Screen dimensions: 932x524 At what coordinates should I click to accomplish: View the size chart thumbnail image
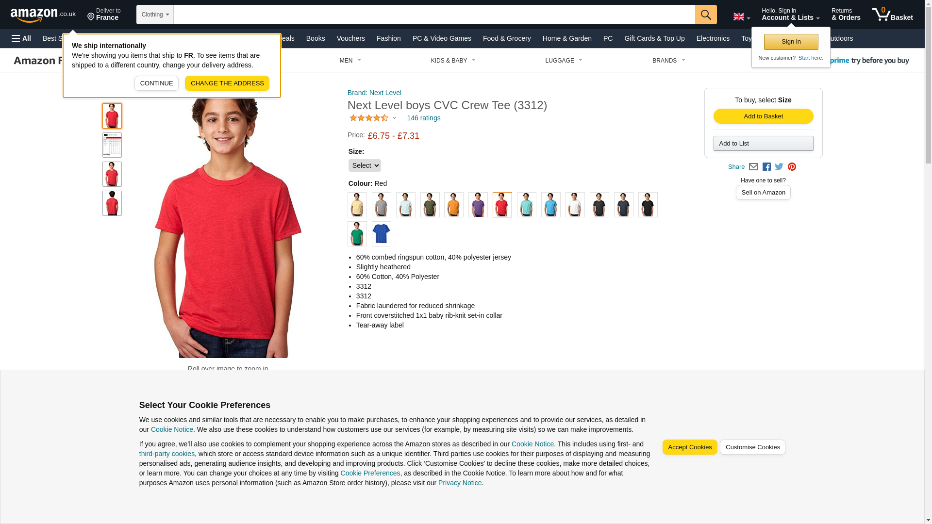pos(112,145)
